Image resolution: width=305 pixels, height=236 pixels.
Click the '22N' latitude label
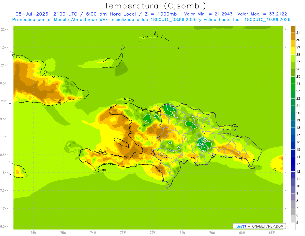4,30
